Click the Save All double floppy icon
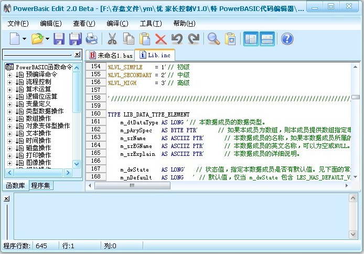Viewport: 364px width, 254px height. click(x=76, y=39)
